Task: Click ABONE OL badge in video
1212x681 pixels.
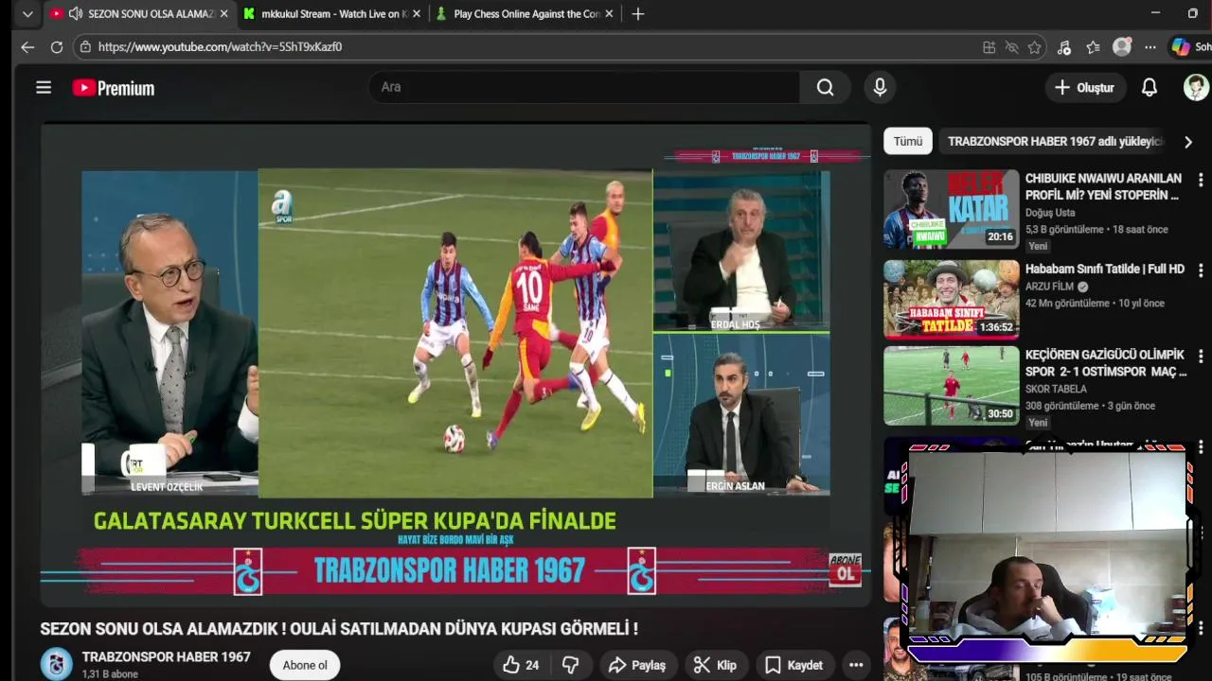Action: 846,568
